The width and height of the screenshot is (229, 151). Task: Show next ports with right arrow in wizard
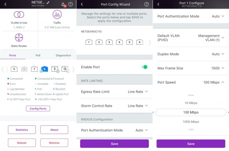150,43
